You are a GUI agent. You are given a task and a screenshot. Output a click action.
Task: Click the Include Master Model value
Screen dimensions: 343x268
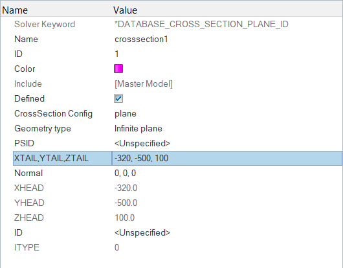(x=144, y=84)
